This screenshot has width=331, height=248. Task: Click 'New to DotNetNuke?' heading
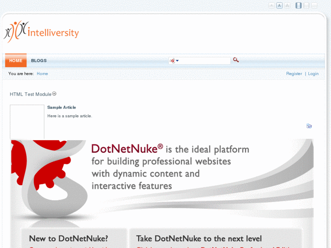pos(68,239)
